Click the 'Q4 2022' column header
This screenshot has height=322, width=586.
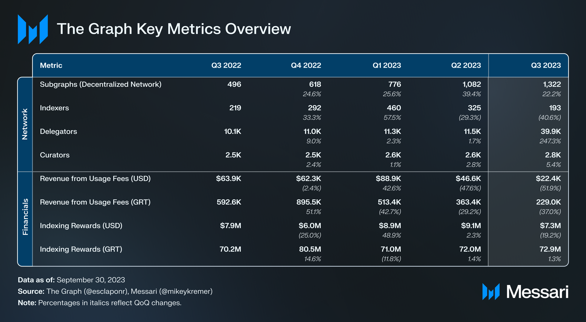click(306, 65)
